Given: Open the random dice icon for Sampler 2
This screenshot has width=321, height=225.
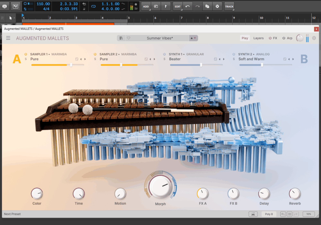Looking at the screenshot, I should coord(146,59).
